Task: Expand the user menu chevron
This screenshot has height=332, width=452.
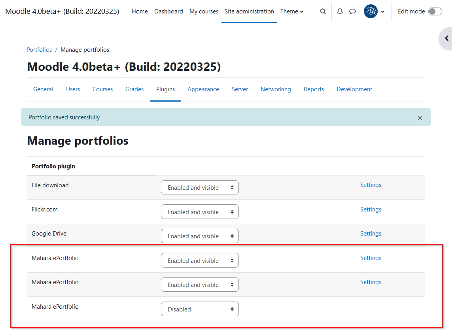Action: point(382,12)
